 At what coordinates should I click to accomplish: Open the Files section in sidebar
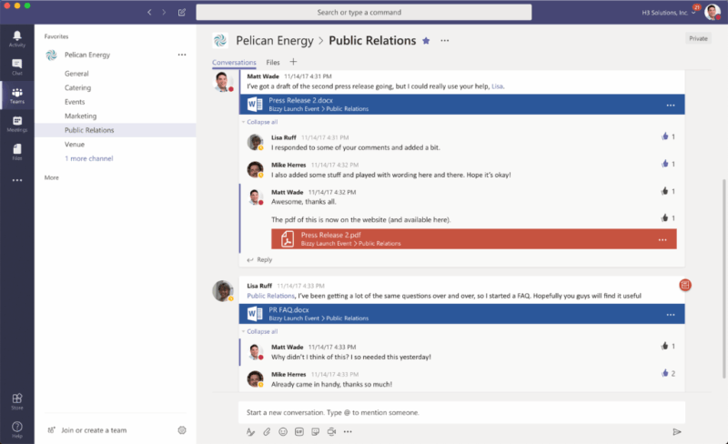pos(16,151)
